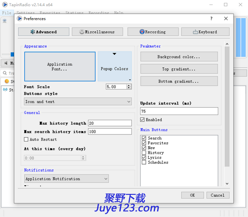Click the Font Scale spinner arrows
Viewport: 248px width, 217px height.
[x=129, y=87]
